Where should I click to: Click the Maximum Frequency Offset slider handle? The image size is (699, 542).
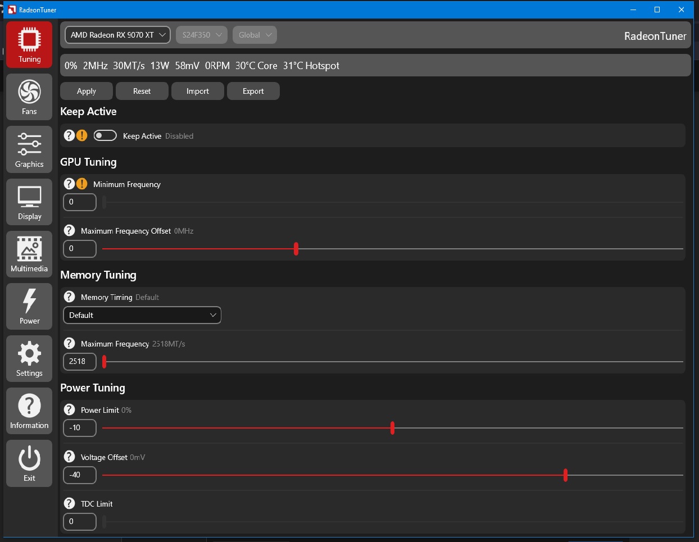[x=296, y=249]
